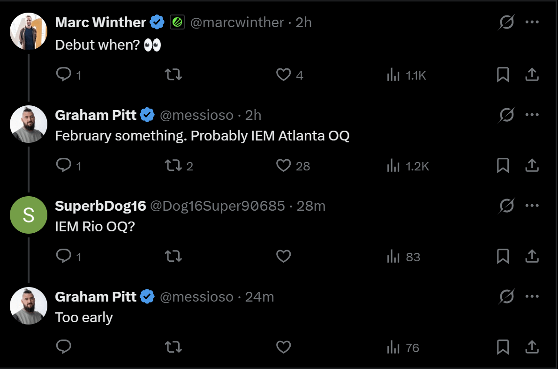Image resolution: width=558 pixels, height=369 pixels.
Task: Open more options on Marc Winther's tweet
Action: coord(531,22)
